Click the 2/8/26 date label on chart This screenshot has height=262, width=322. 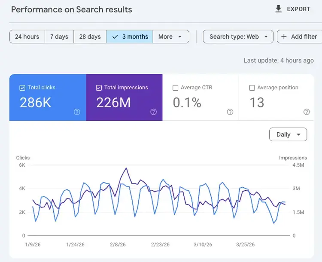tap(118, 244)
